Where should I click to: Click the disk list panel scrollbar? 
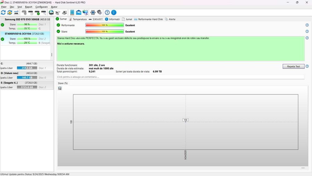(x=52, y=55)
